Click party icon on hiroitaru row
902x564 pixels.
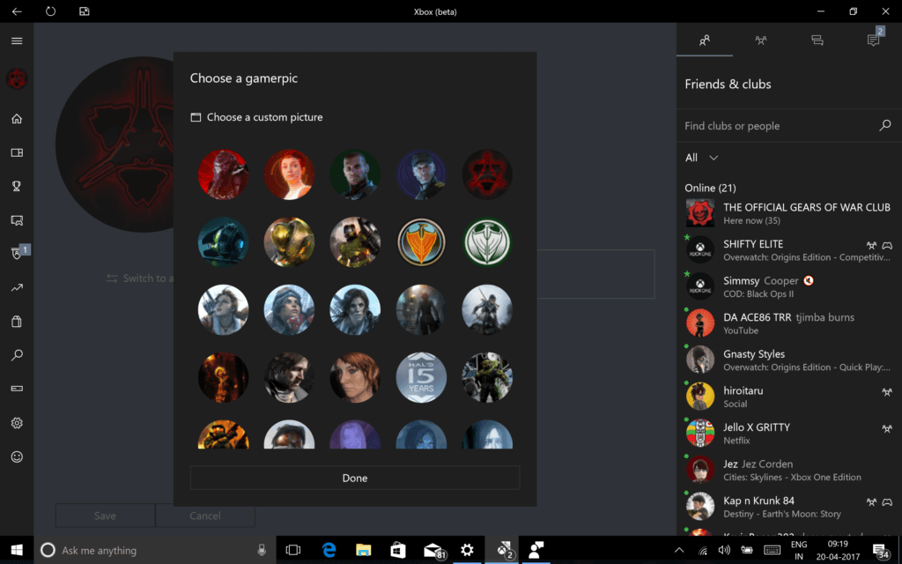[887, 392]
